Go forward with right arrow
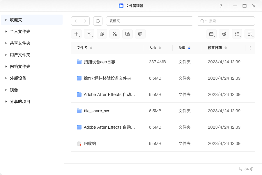 [x=85, y=21]
